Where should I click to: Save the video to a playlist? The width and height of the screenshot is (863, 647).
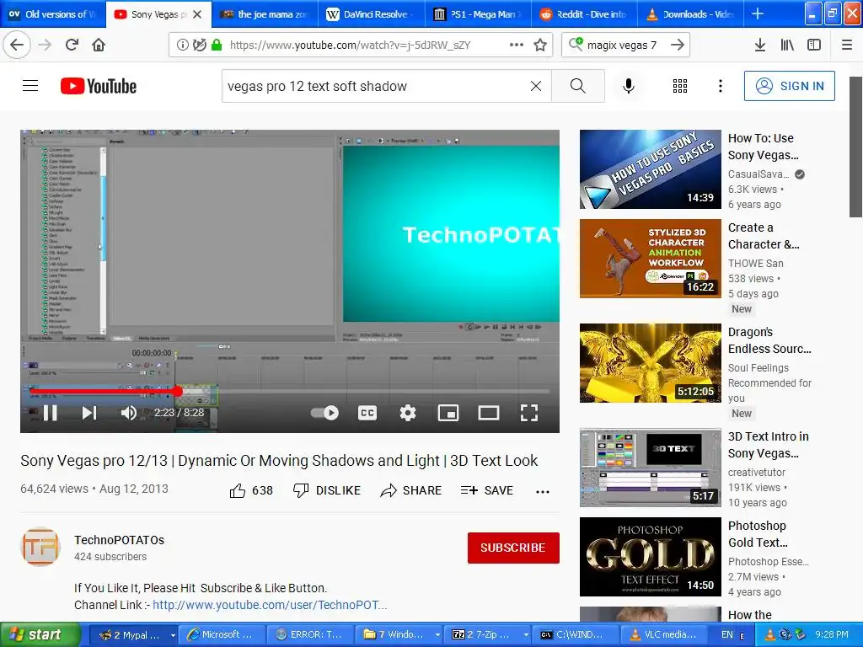pos(486,490)
